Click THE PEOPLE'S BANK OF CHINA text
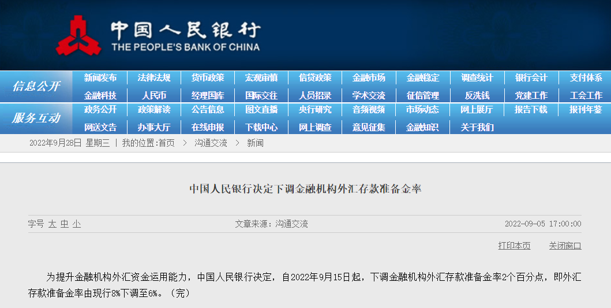Viewport: 611px width, 308px height. click(x=185, y=47)
